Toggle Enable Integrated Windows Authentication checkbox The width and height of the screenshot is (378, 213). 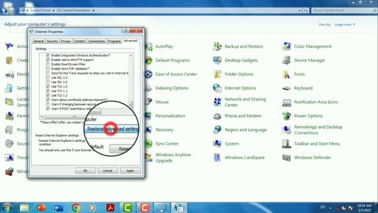(48, 55)
